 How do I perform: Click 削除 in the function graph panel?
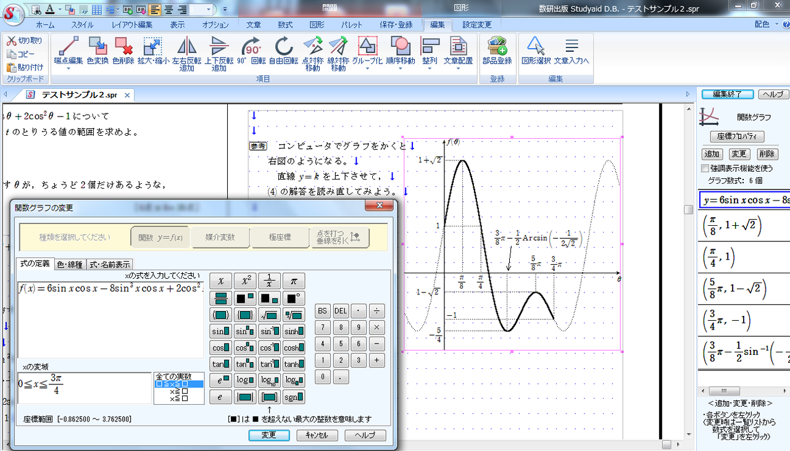(x=767, y=154)
